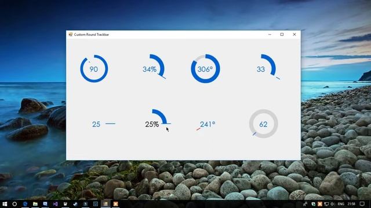The image size is (371, 208).
Task: Click the ENG language indicator
Action: tap(341, 204)
